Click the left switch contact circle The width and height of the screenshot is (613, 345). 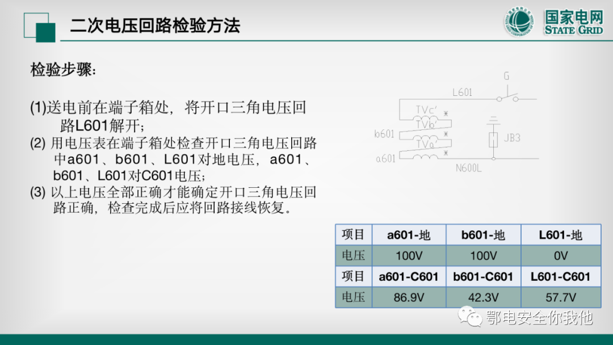(499, 99)
